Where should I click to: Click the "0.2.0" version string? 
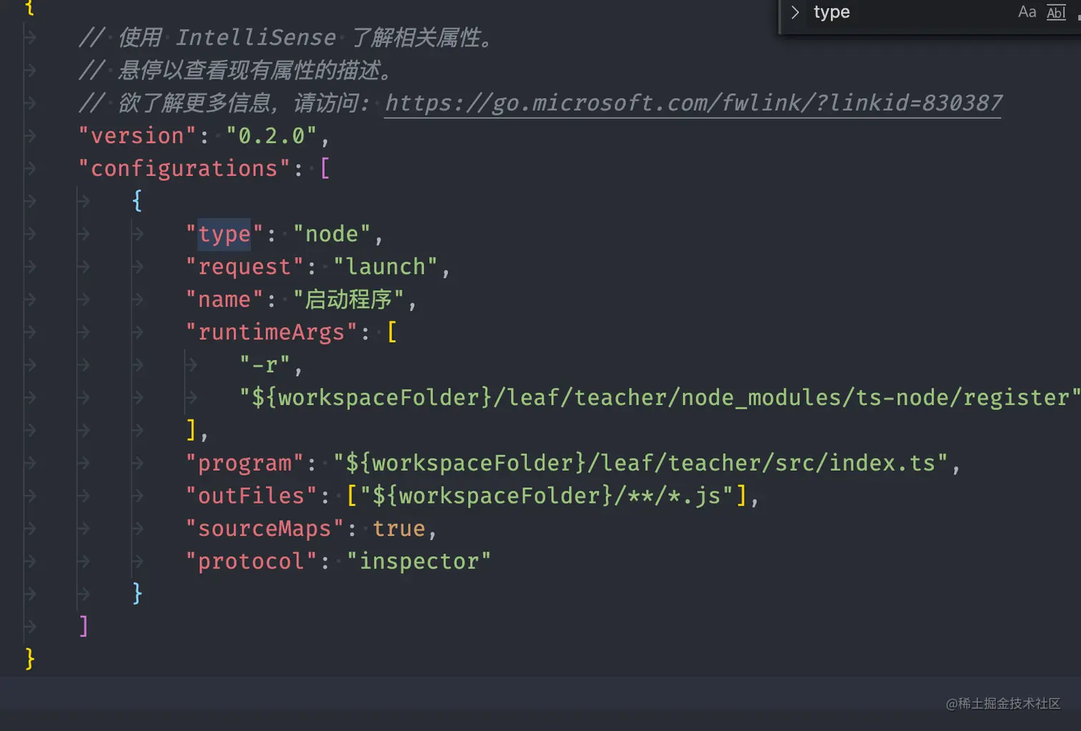click(x=272, y=136)
